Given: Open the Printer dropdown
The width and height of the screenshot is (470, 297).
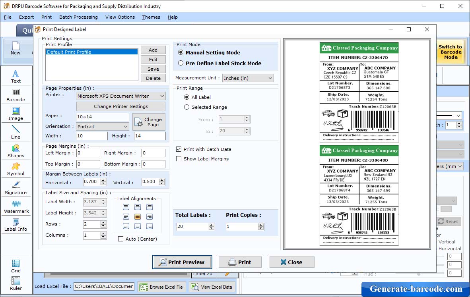Looking at the screenshot, I should pyautogui.click(x=121, y=96).
